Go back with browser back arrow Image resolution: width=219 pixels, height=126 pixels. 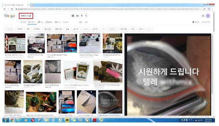tap(5, 9)
